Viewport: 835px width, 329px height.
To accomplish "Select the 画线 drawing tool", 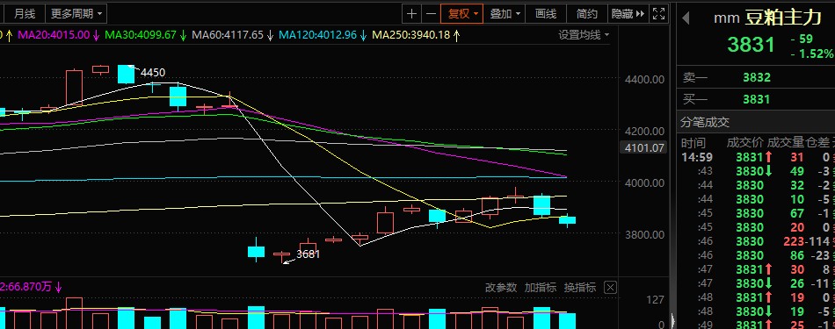I will click(x=546, y=14).
